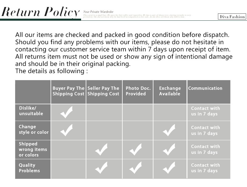Click Seller Pay checkmark for Shipped wrong items
Image resolution: width=247 pixels, height=187 pixels.
click(x=101, y=149)
